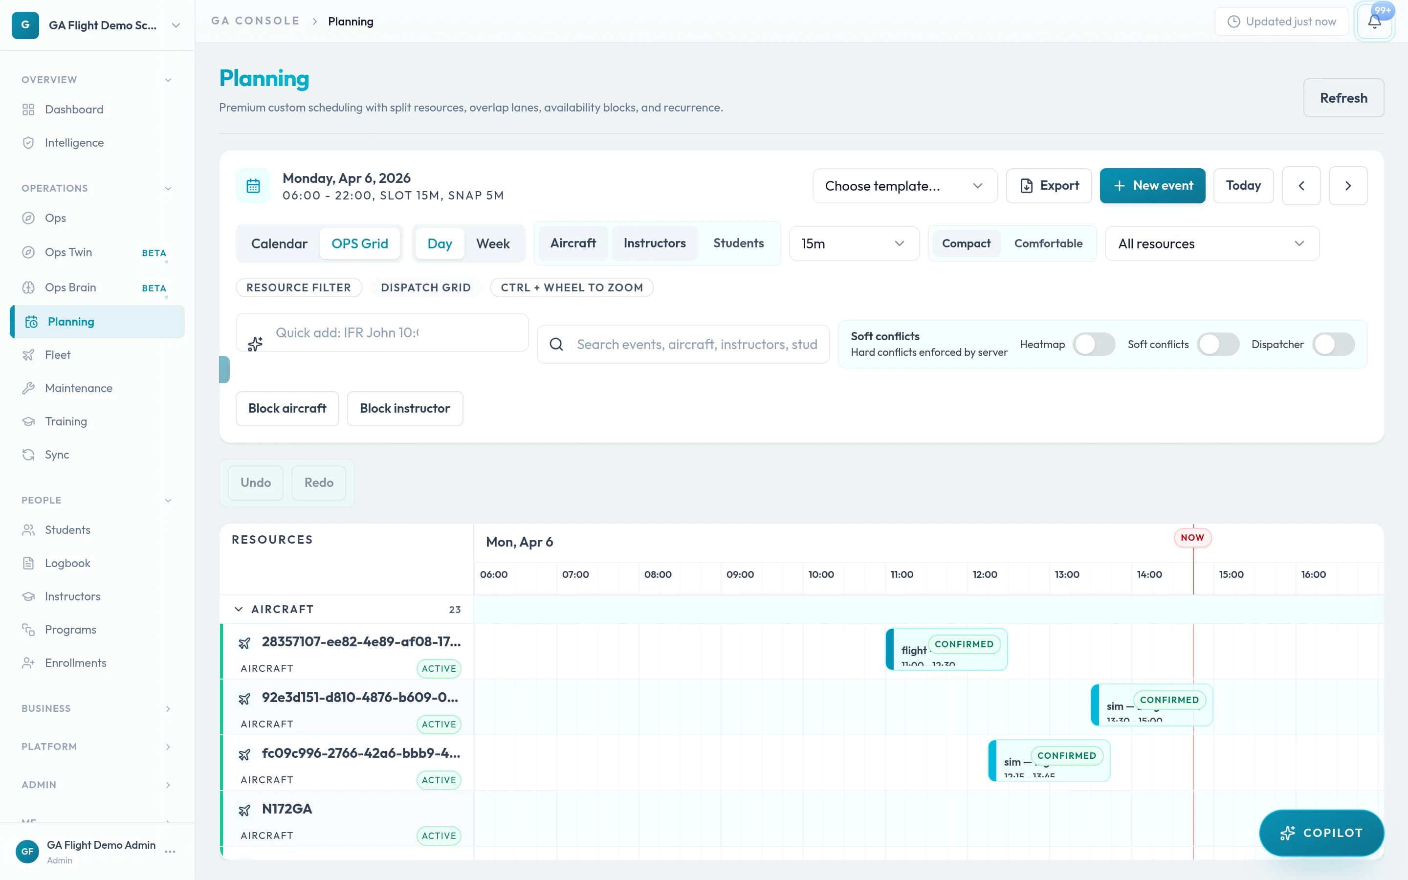Open the Maintenance page
This screenshot has width=1408, height=880.
point(79,388)
